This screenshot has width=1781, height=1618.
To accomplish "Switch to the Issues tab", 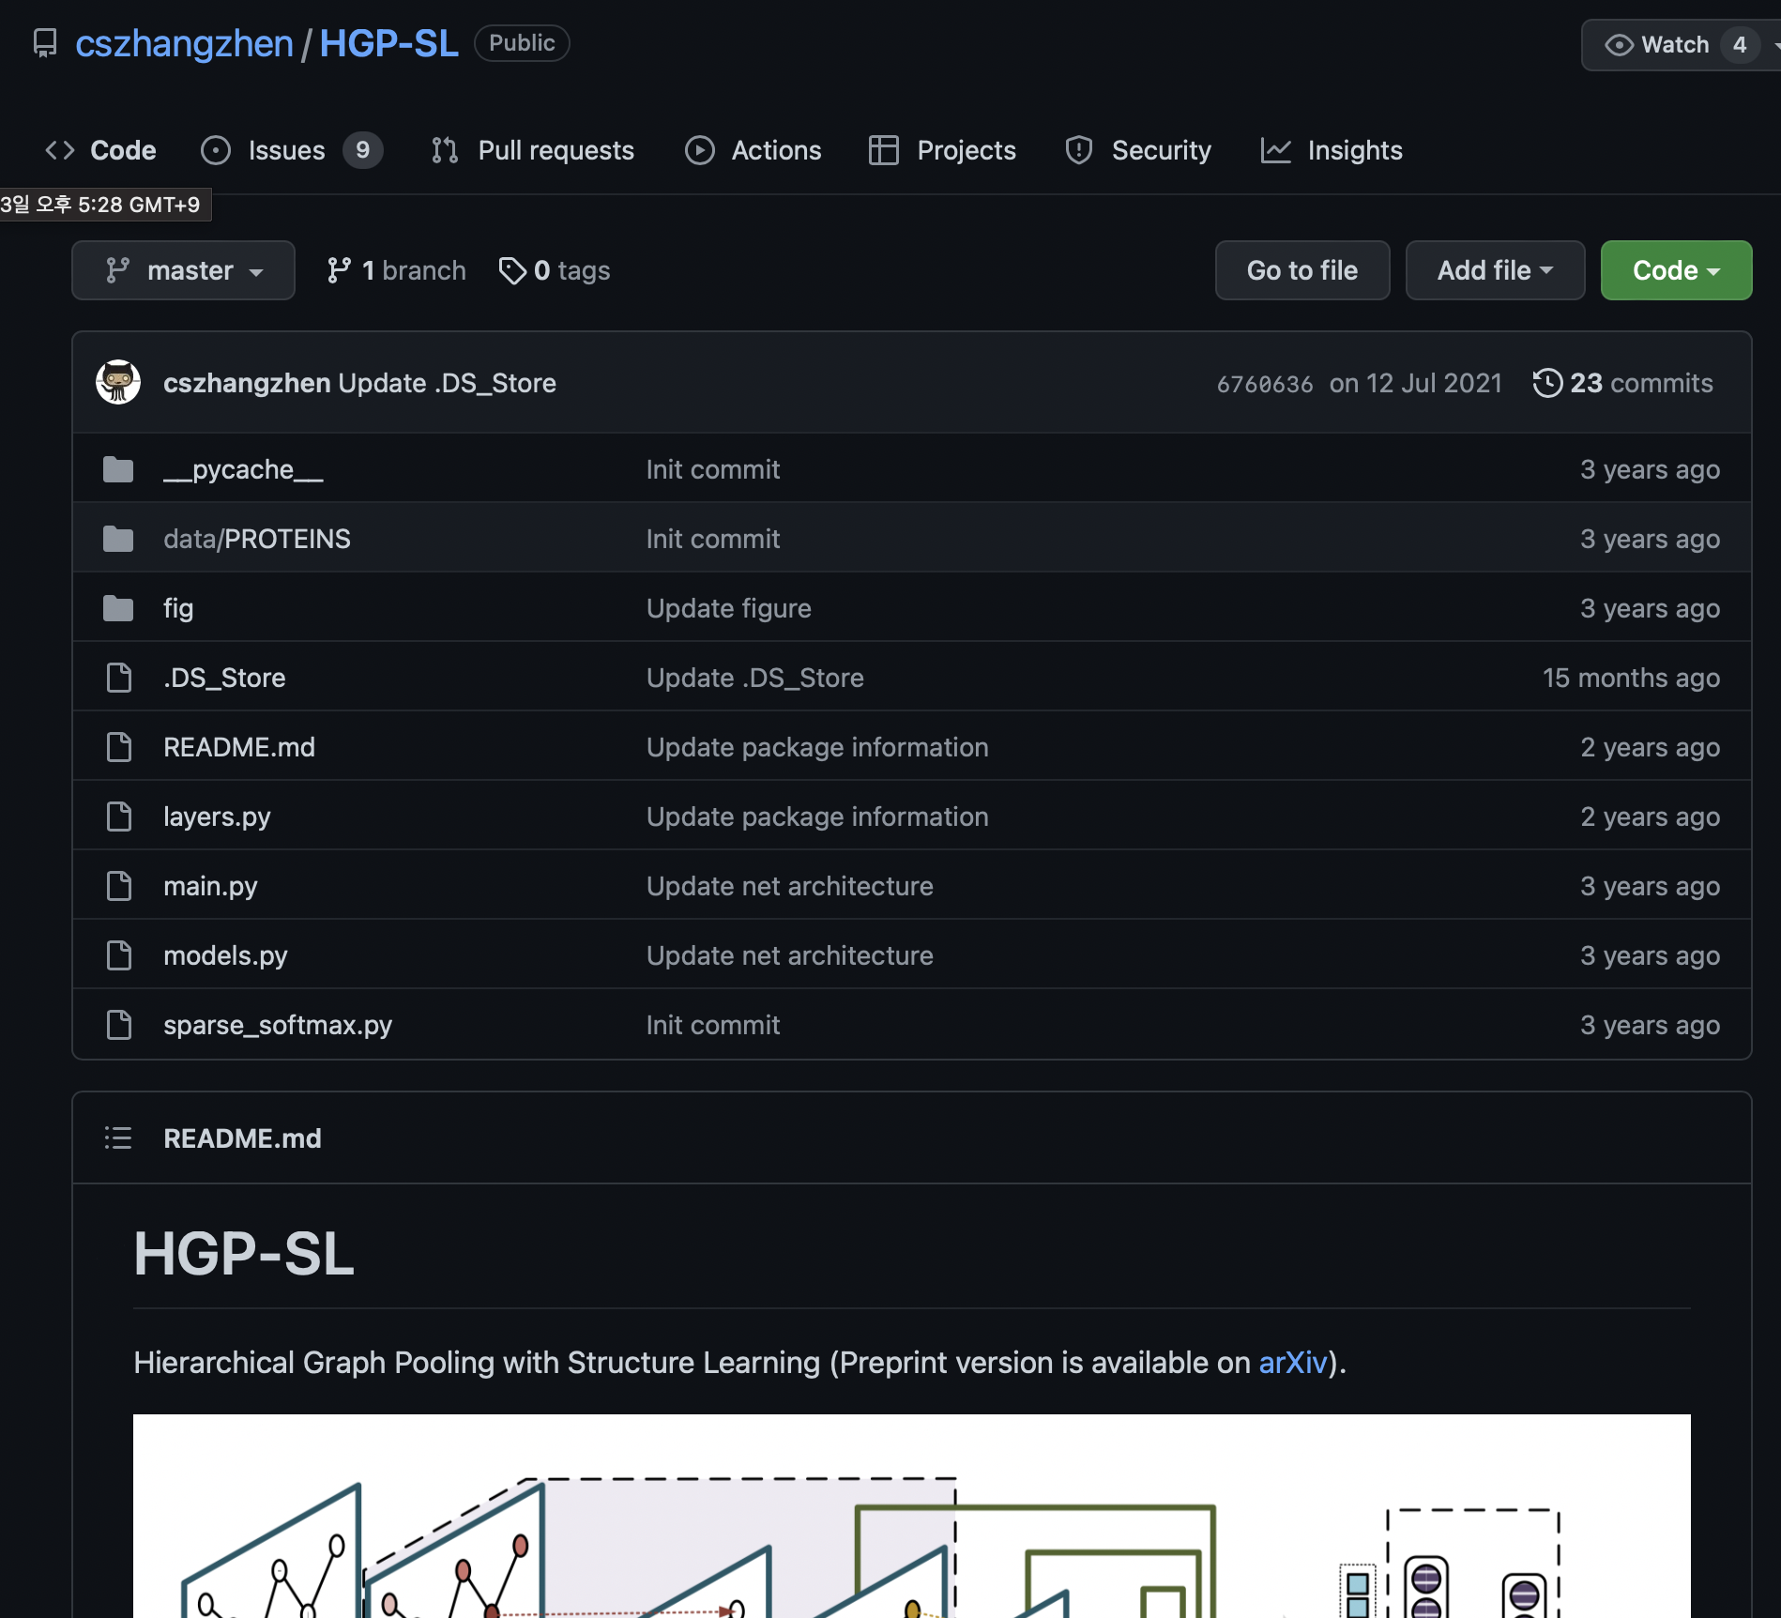I will click(285, 150).
